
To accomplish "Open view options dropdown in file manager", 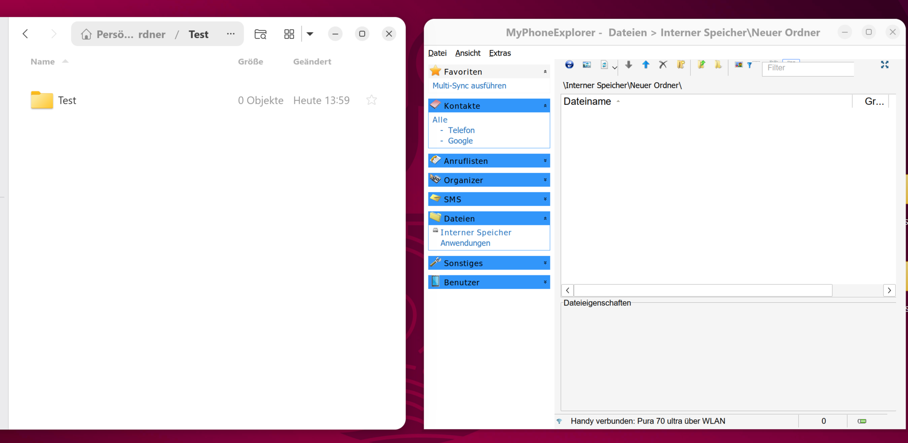I will [x=310, y=34].
